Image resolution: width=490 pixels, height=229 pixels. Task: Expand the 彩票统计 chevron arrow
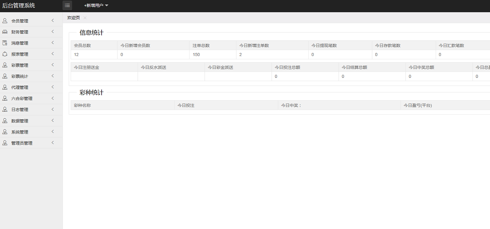coord(53,76)
